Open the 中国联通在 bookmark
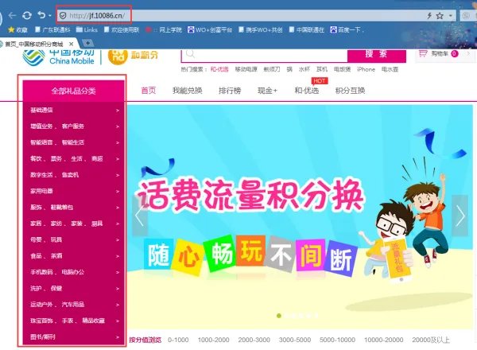 coord(307,29)
